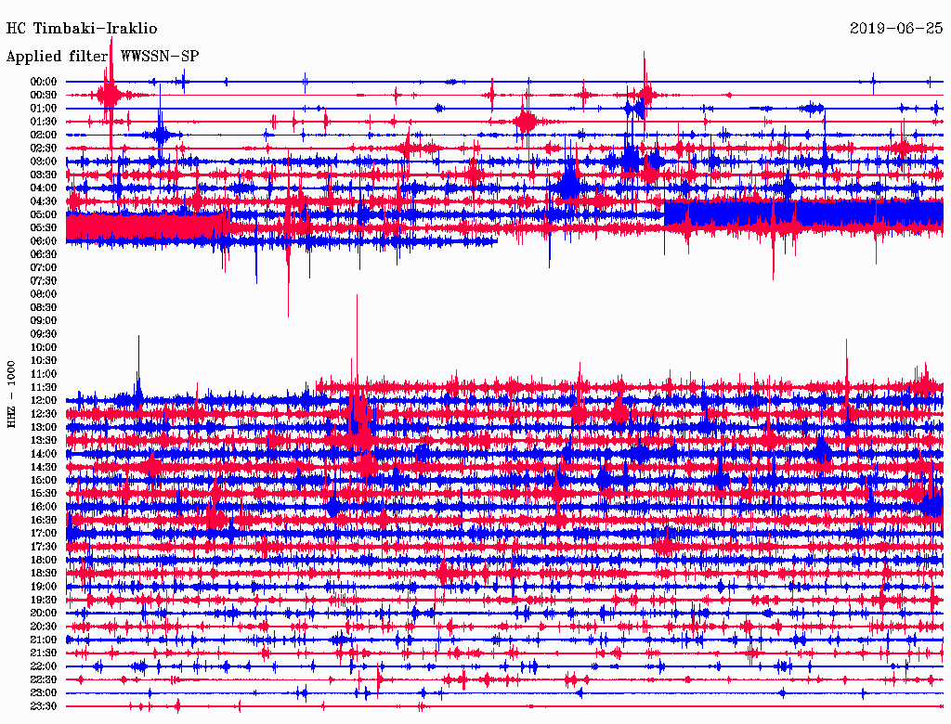Click the station title HC Timbaki-Iraklio

82,29
